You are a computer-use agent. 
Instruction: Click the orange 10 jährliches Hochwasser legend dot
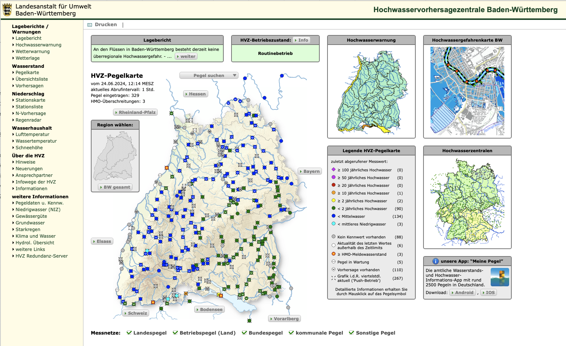pyautogui.click(x=333, y=193)
